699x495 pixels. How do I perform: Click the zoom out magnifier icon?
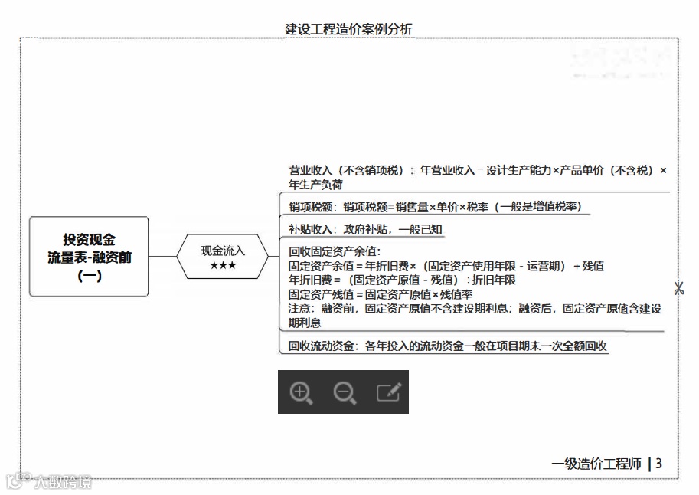tap(345, 393)
